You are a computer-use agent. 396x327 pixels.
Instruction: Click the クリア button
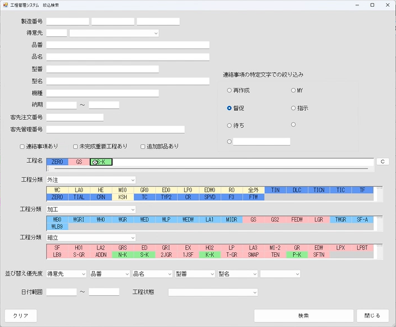pyautogui.click(x=21, y=315)
